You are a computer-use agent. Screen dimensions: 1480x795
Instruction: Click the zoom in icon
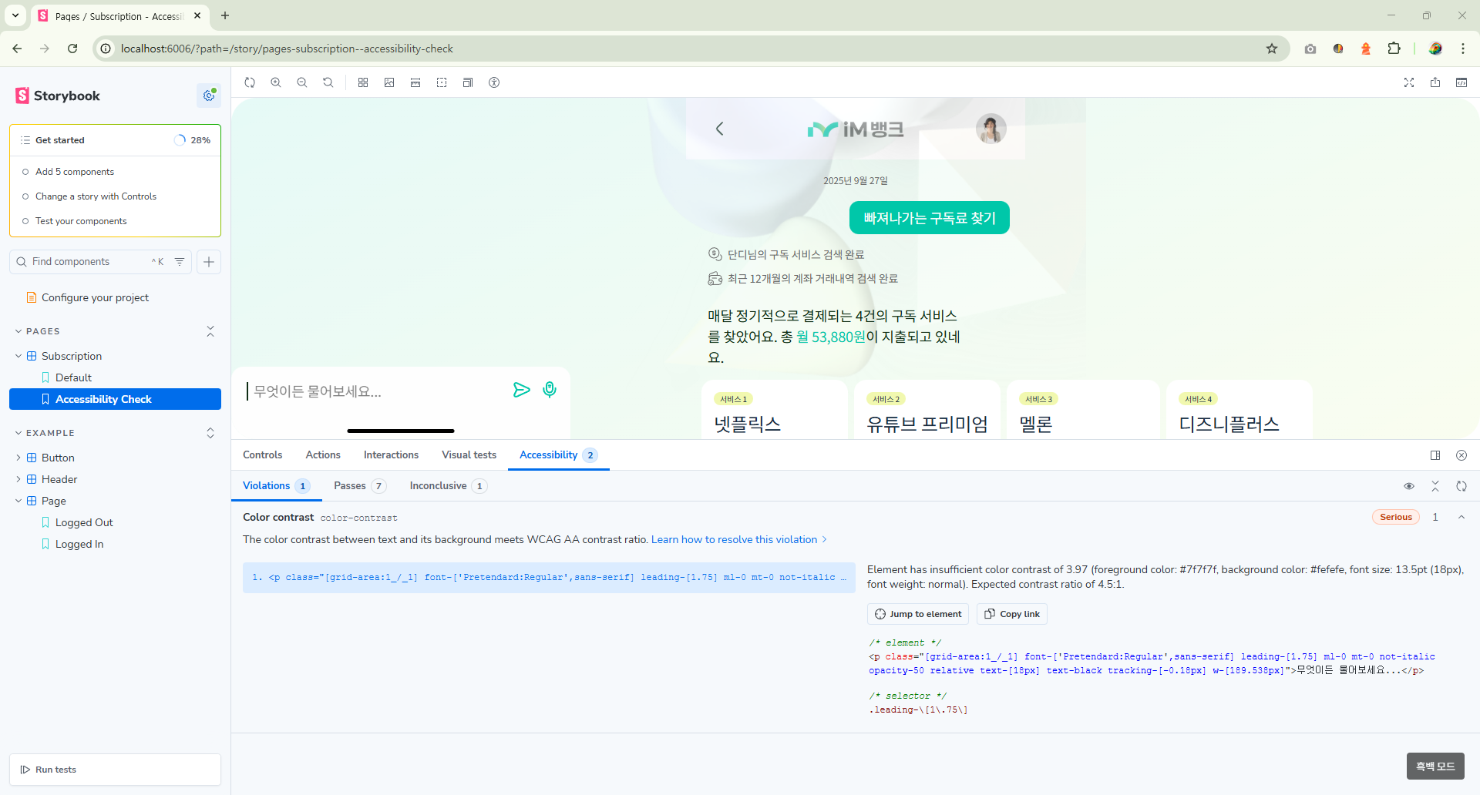276,82
